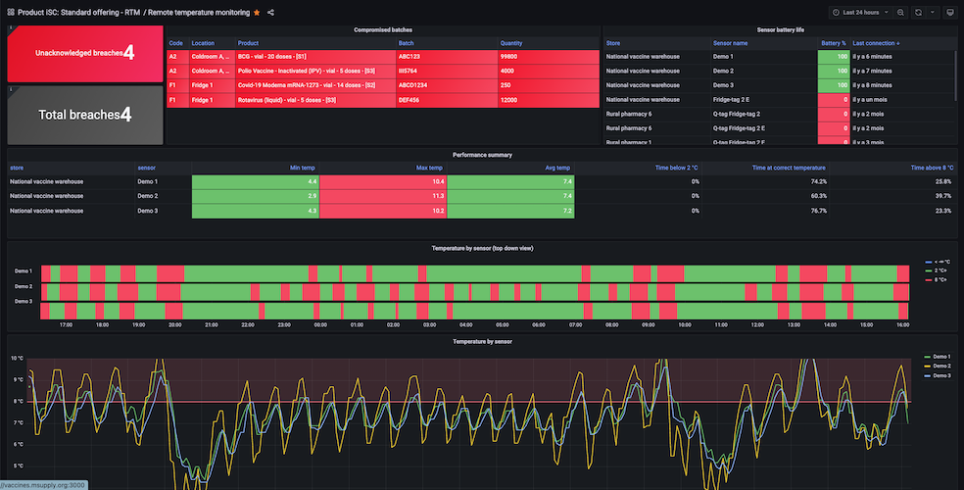Sort by Battery % column header
This screenshot has height=490, width=964.
pyautogui.click(x=833, y=43)
